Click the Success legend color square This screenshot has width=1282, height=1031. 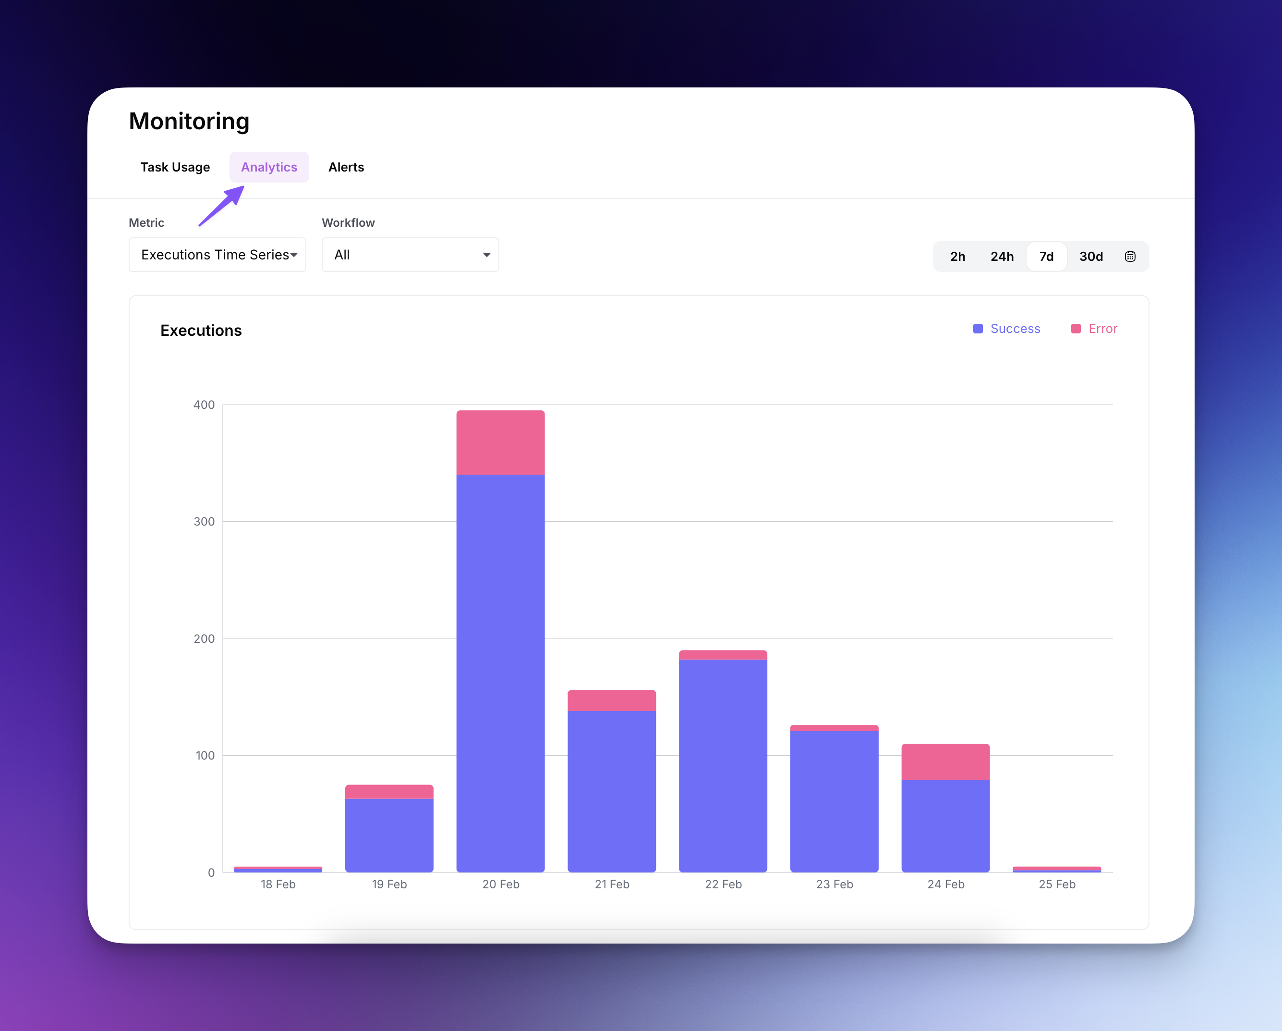click(x=978, y=329)
